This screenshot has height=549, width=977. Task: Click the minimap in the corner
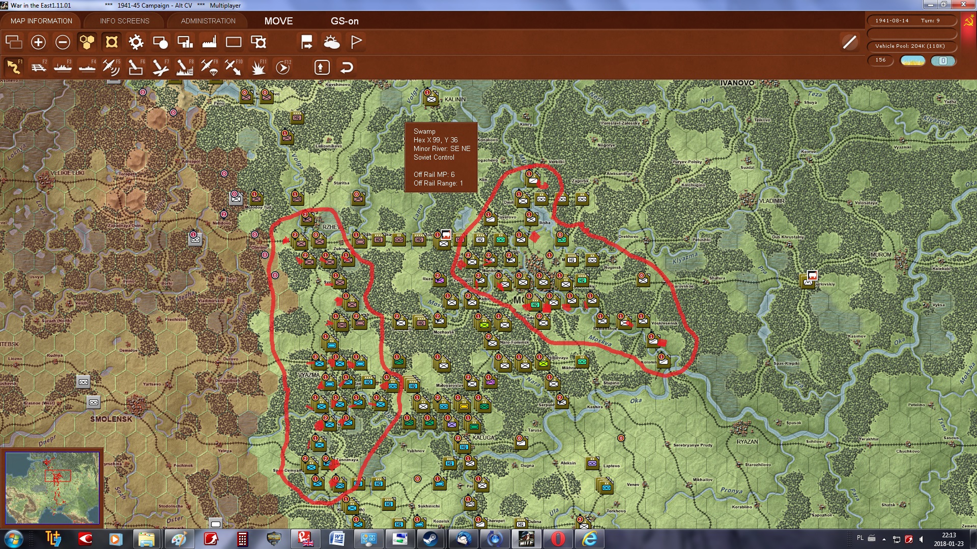[x=52, y=488]
